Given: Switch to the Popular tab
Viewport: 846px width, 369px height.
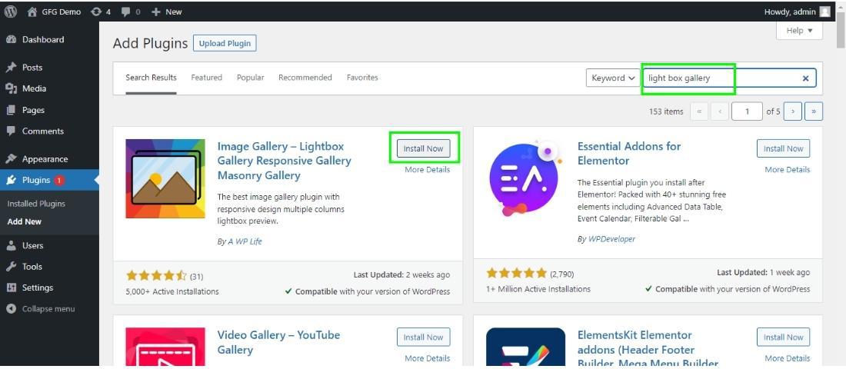Looking at the screenshot, I should 251,78.
